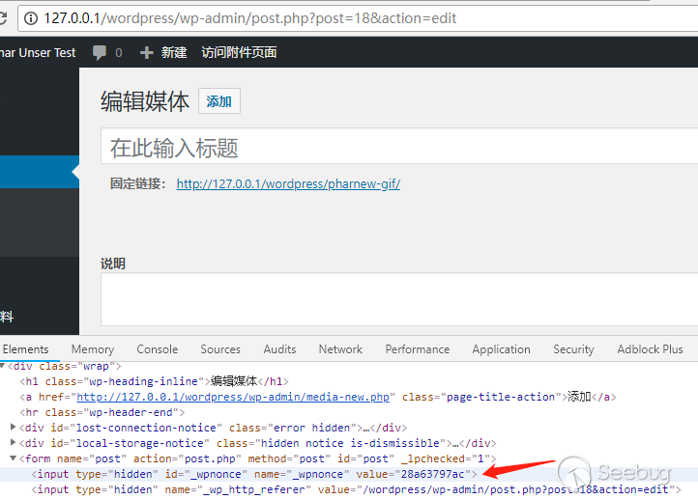Click the browser reload icon
The image size is (698, 500).
click(3, 18)
